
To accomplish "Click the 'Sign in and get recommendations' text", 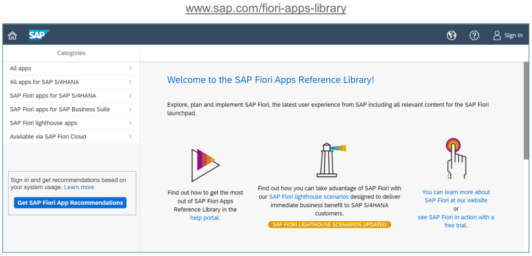I will point(68,183).
